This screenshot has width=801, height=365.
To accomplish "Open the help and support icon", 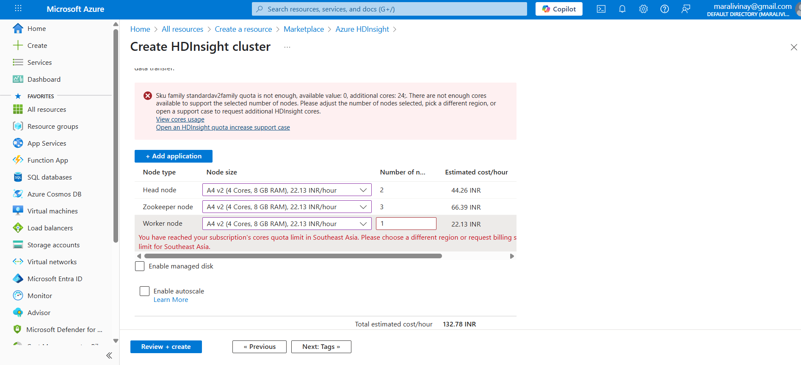I will (665, 9).
